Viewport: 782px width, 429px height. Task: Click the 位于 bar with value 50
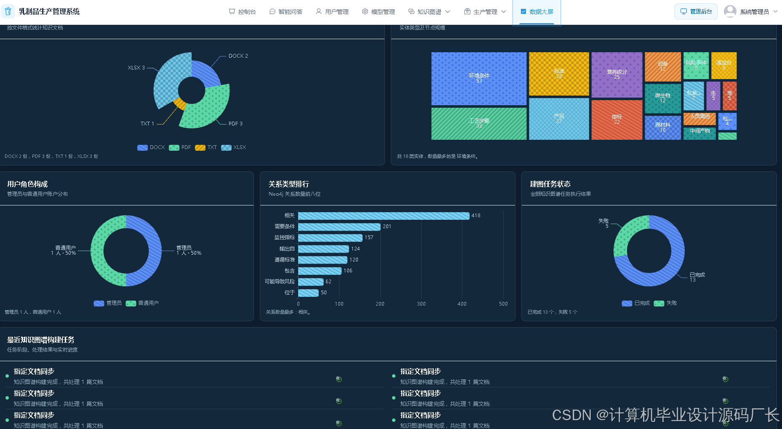[x=308, y=293]
